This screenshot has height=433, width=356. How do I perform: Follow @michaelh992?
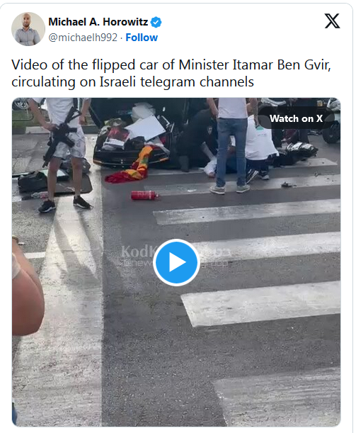(142, 38)
